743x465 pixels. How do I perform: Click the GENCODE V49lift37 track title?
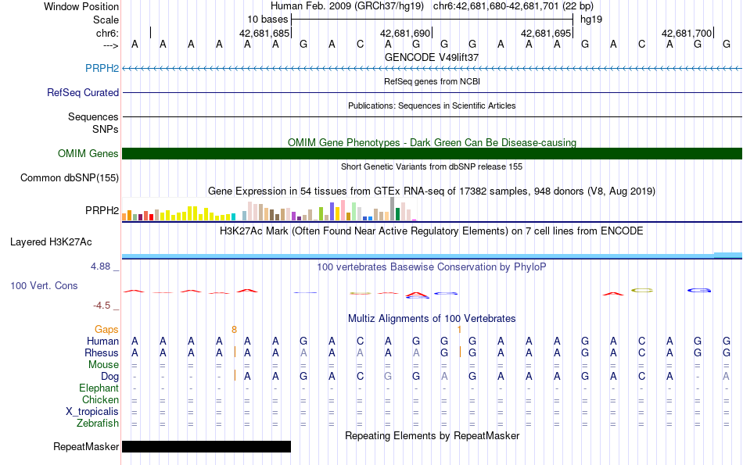tap(432, 57)
